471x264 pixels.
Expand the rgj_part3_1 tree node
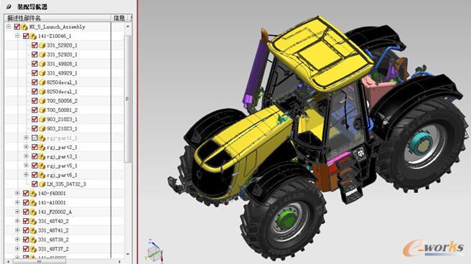26,156
